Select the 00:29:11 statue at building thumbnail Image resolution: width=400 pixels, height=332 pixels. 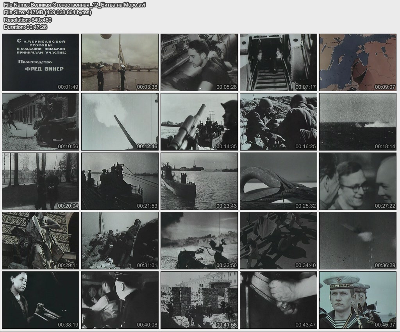[x=41, y=240]
